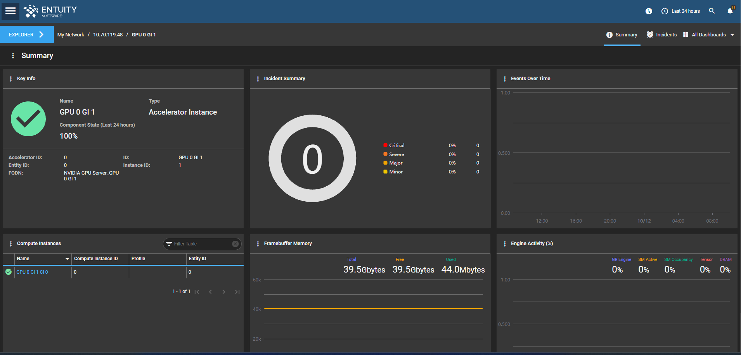The width and height of the screenshot is (741, 355).
Task: Click the Critical red legend swatch
Action: 385,145
